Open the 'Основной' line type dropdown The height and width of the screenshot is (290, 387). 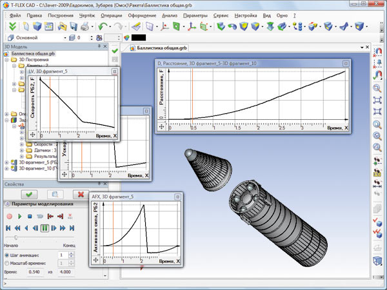pyautogui.click(x=65, y=38)
